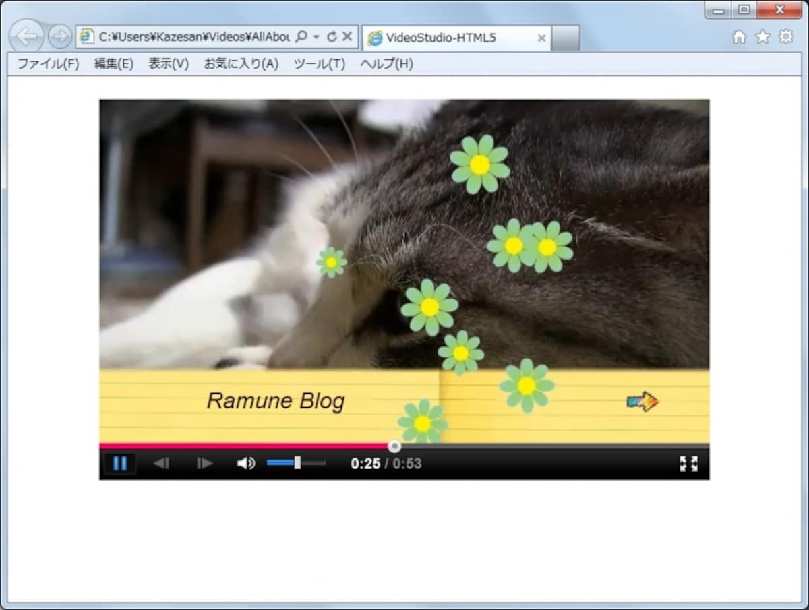Image resolution: width=809 pixels, height=610 pixels.
Task: Go back using browser Back button
Action: [x=27, y=36]
